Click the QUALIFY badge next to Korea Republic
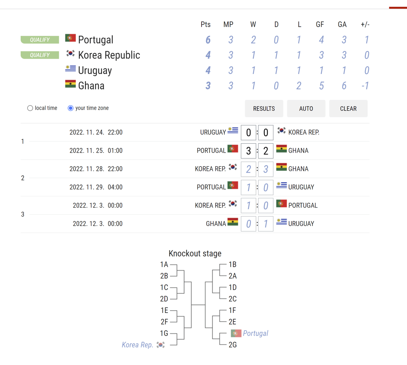This screenshot has width=407, height=365. [x=40, y=55]
